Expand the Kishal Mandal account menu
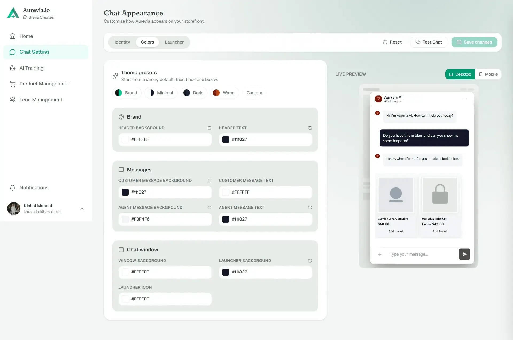The width and height of the screenshot is (513, 340). pyautogui.click(x=82, y=209)
